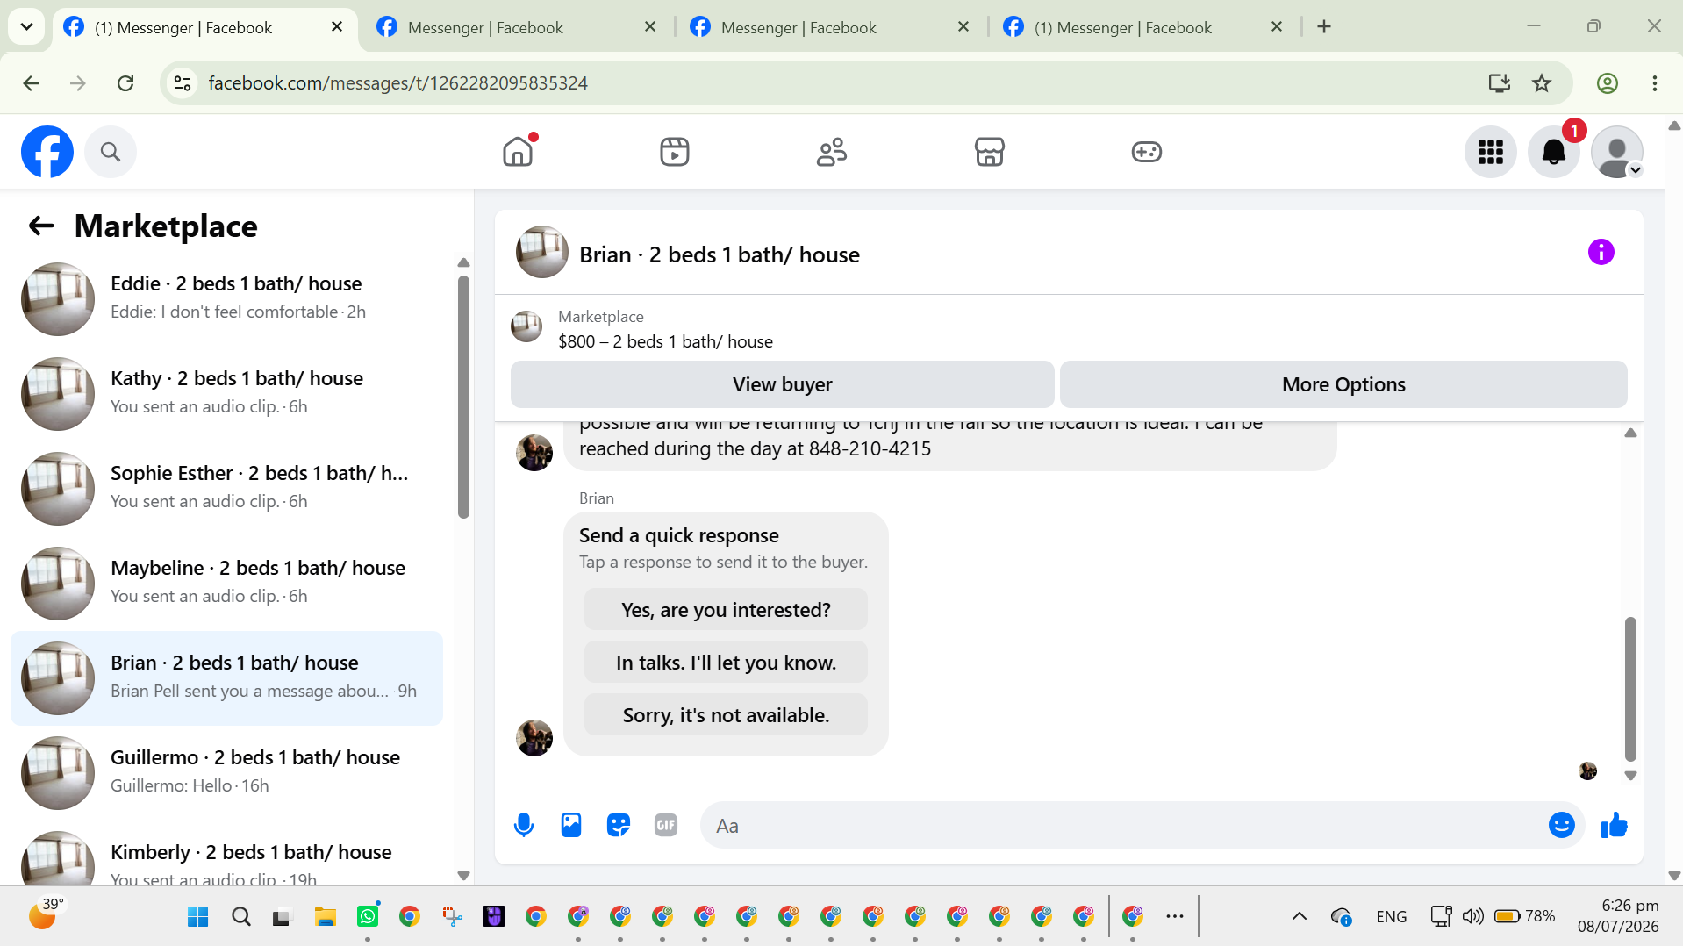Open the Facebook logo home link
This screenshot has width=1683, height=946.
click(x=47, y=152)
